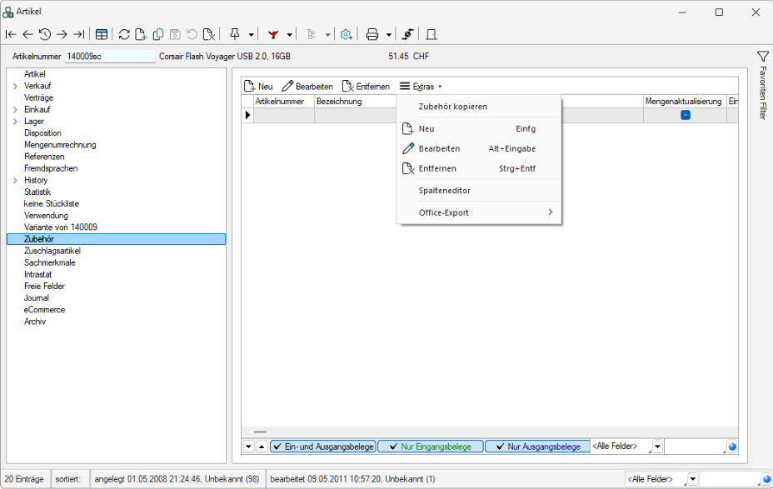The width and height of the screenshot is (773, 489).
Task: Open the record history navigation icon
Action: pos(44,34)
